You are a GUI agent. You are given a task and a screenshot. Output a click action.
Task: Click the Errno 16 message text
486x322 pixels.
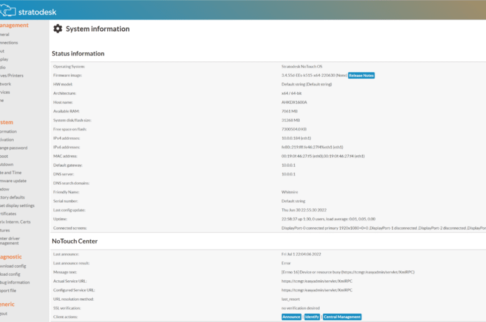pyautogui.click(x=348, y=272)
